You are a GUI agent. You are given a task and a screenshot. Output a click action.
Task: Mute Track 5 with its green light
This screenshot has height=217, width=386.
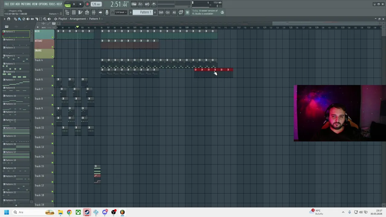52,76
